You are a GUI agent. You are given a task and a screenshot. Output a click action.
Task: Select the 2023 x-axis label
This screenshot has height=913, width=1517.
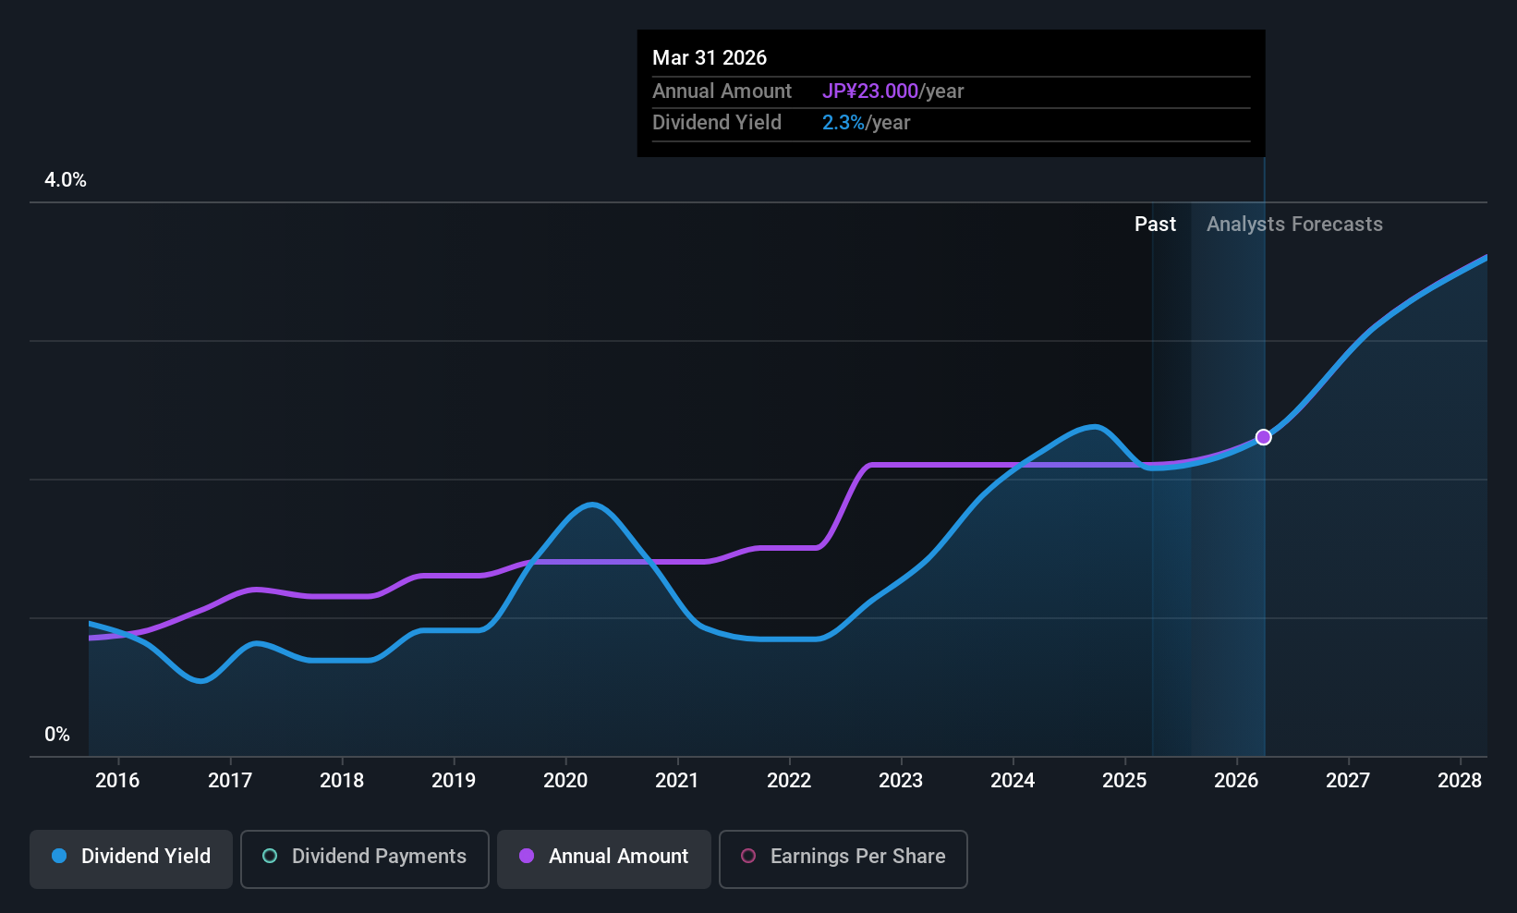[x=901, y=781]
